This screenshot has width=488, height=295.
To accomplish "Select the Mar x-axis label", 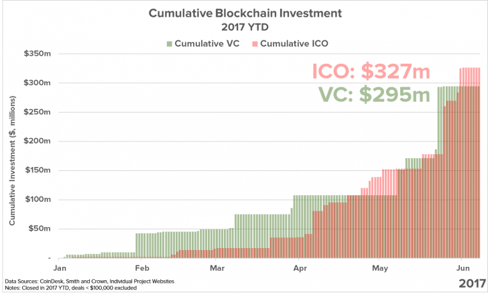I will pyautogui.click(x=217, y=268).
